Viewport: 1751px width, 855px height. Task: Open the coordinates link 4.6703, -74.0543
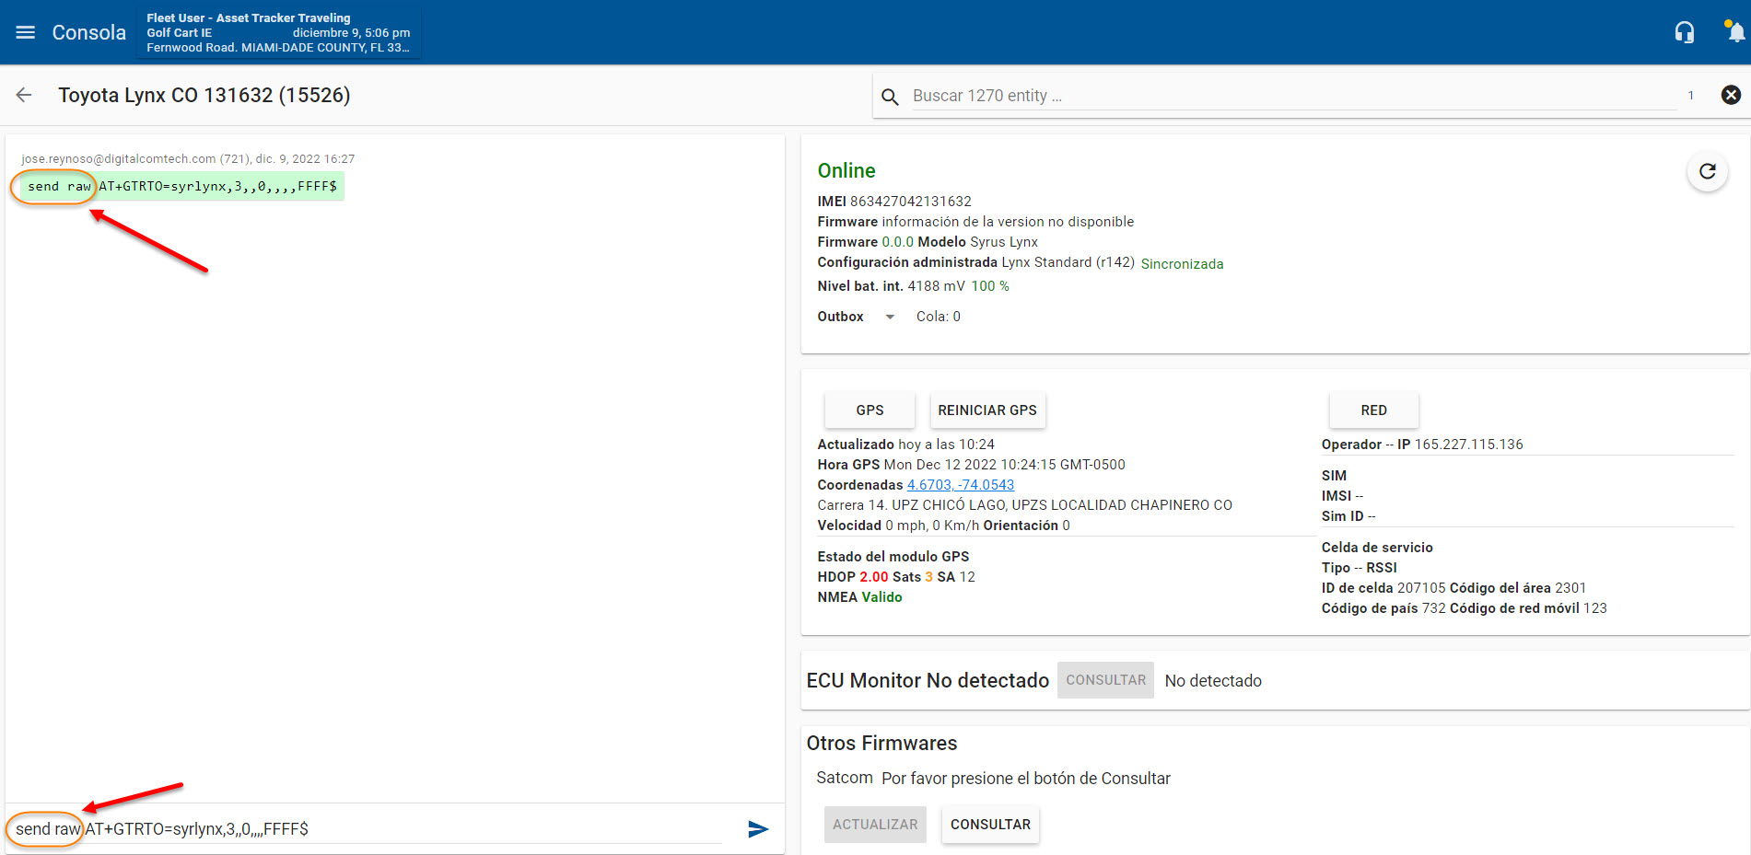pyautogui.click(x=960, y=485)
